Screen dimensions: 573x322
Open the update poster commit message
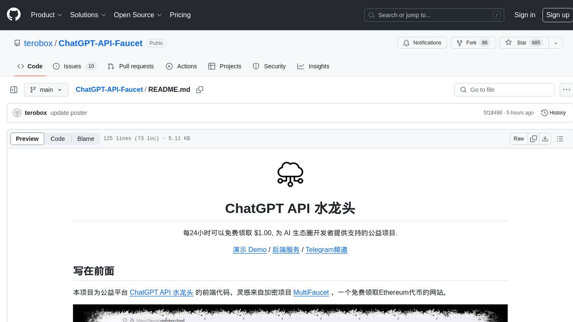(x=69, y=113)
